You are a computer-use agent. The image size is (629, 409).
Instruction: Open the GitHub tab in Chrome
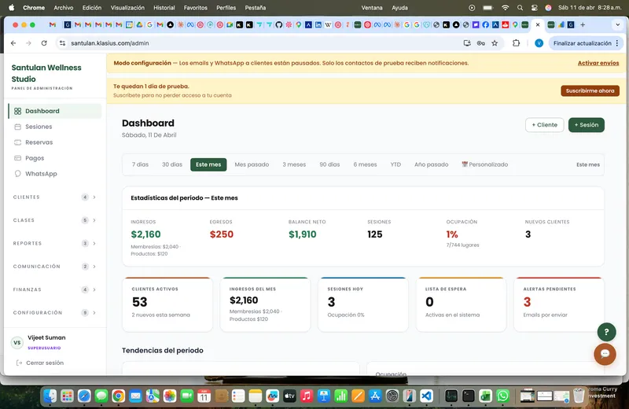279,25
